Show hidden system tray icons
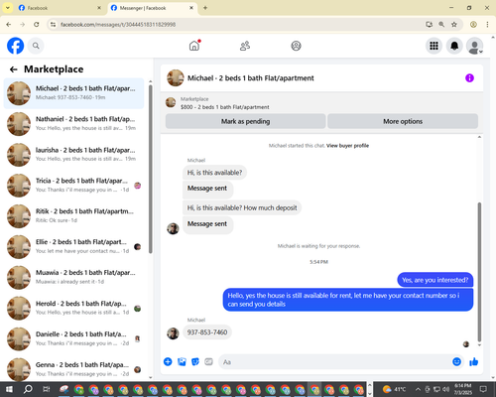This screenshot has height=397, width=496. (418, 389)
